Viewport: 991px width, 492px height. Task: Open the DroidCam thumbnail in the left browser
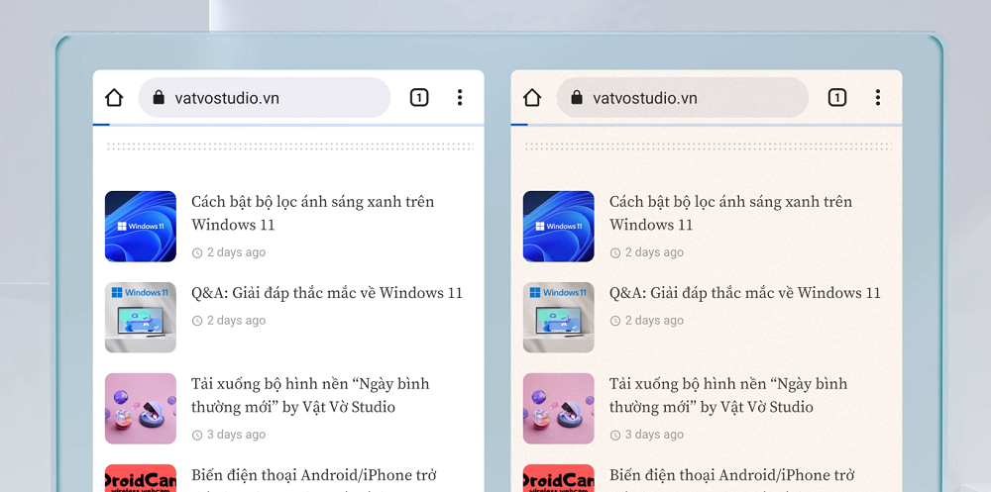pyautogui.click(x=141, y=478)
